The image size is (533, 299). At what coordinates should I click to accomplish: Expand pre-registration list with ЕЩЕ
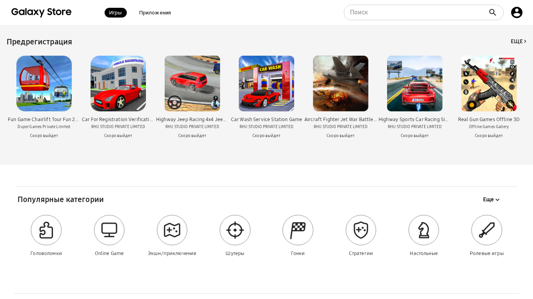(x=519, y=41)
